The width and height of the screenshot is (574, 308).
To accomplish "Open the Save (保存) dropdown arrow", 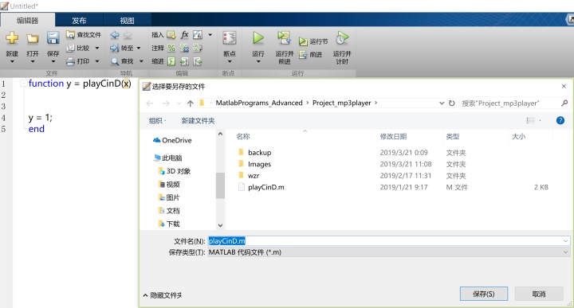I will 53,62.
